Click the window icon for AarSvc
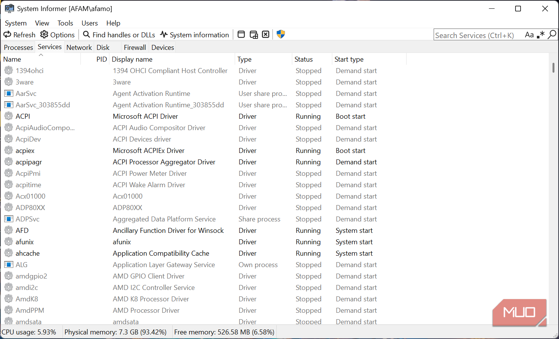The image size is (559, 339). point(8,93)
